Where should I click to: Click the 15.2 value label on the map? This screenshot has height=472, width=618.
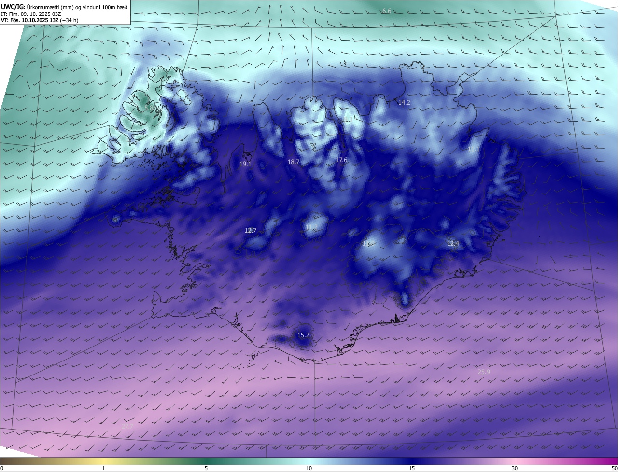pos(303,335)
